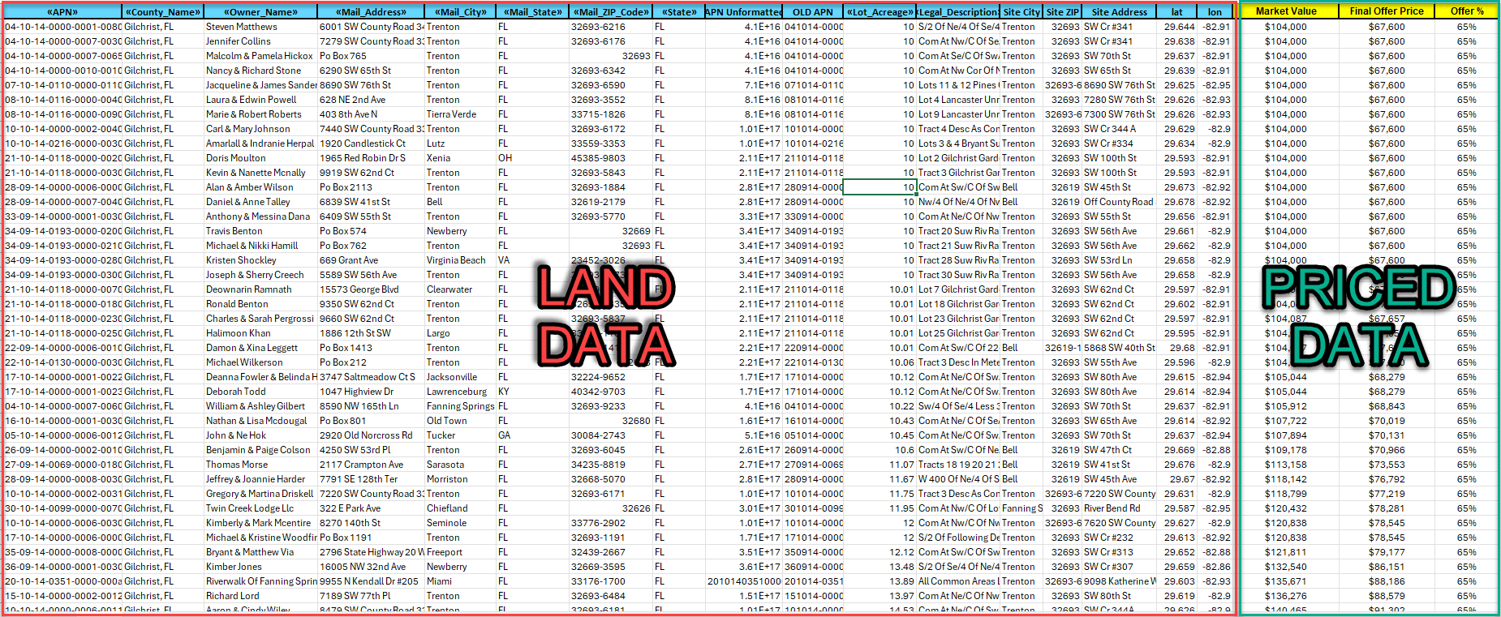Click the «Legal_Description» header cell
This screenshot has width=1501, height=617.
(957, 12)
